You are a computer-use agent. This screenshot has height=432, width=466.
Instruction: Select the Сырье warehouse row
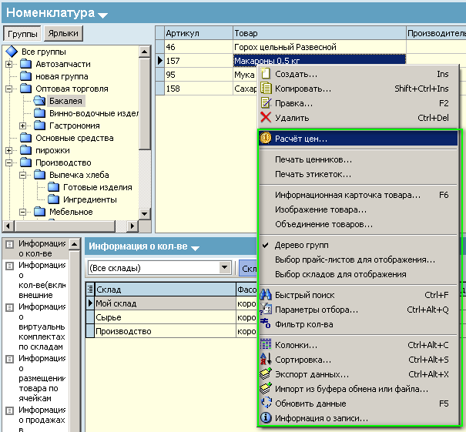point(166,317)
